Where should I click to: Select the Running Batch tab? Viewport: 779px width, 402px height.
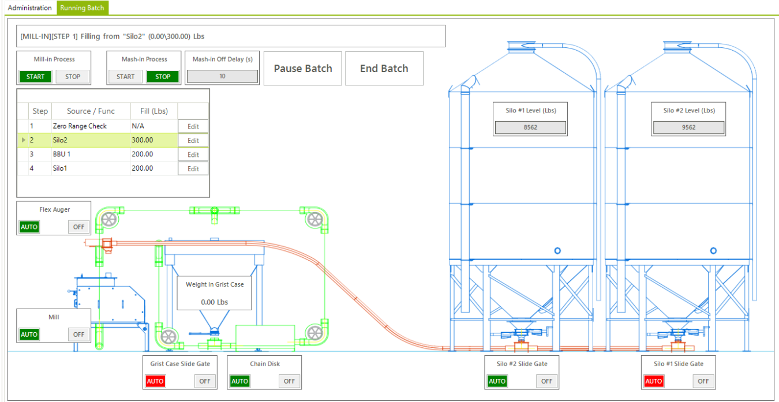(81, 7)
